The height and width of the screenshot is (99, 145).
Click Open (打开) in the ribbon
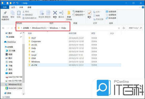(x=97, y=12)
